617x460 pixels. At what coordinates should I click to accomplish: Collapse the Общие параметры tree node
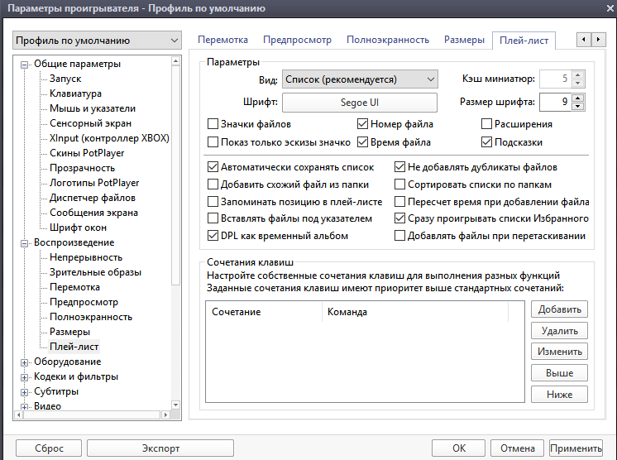click(24, 65)
